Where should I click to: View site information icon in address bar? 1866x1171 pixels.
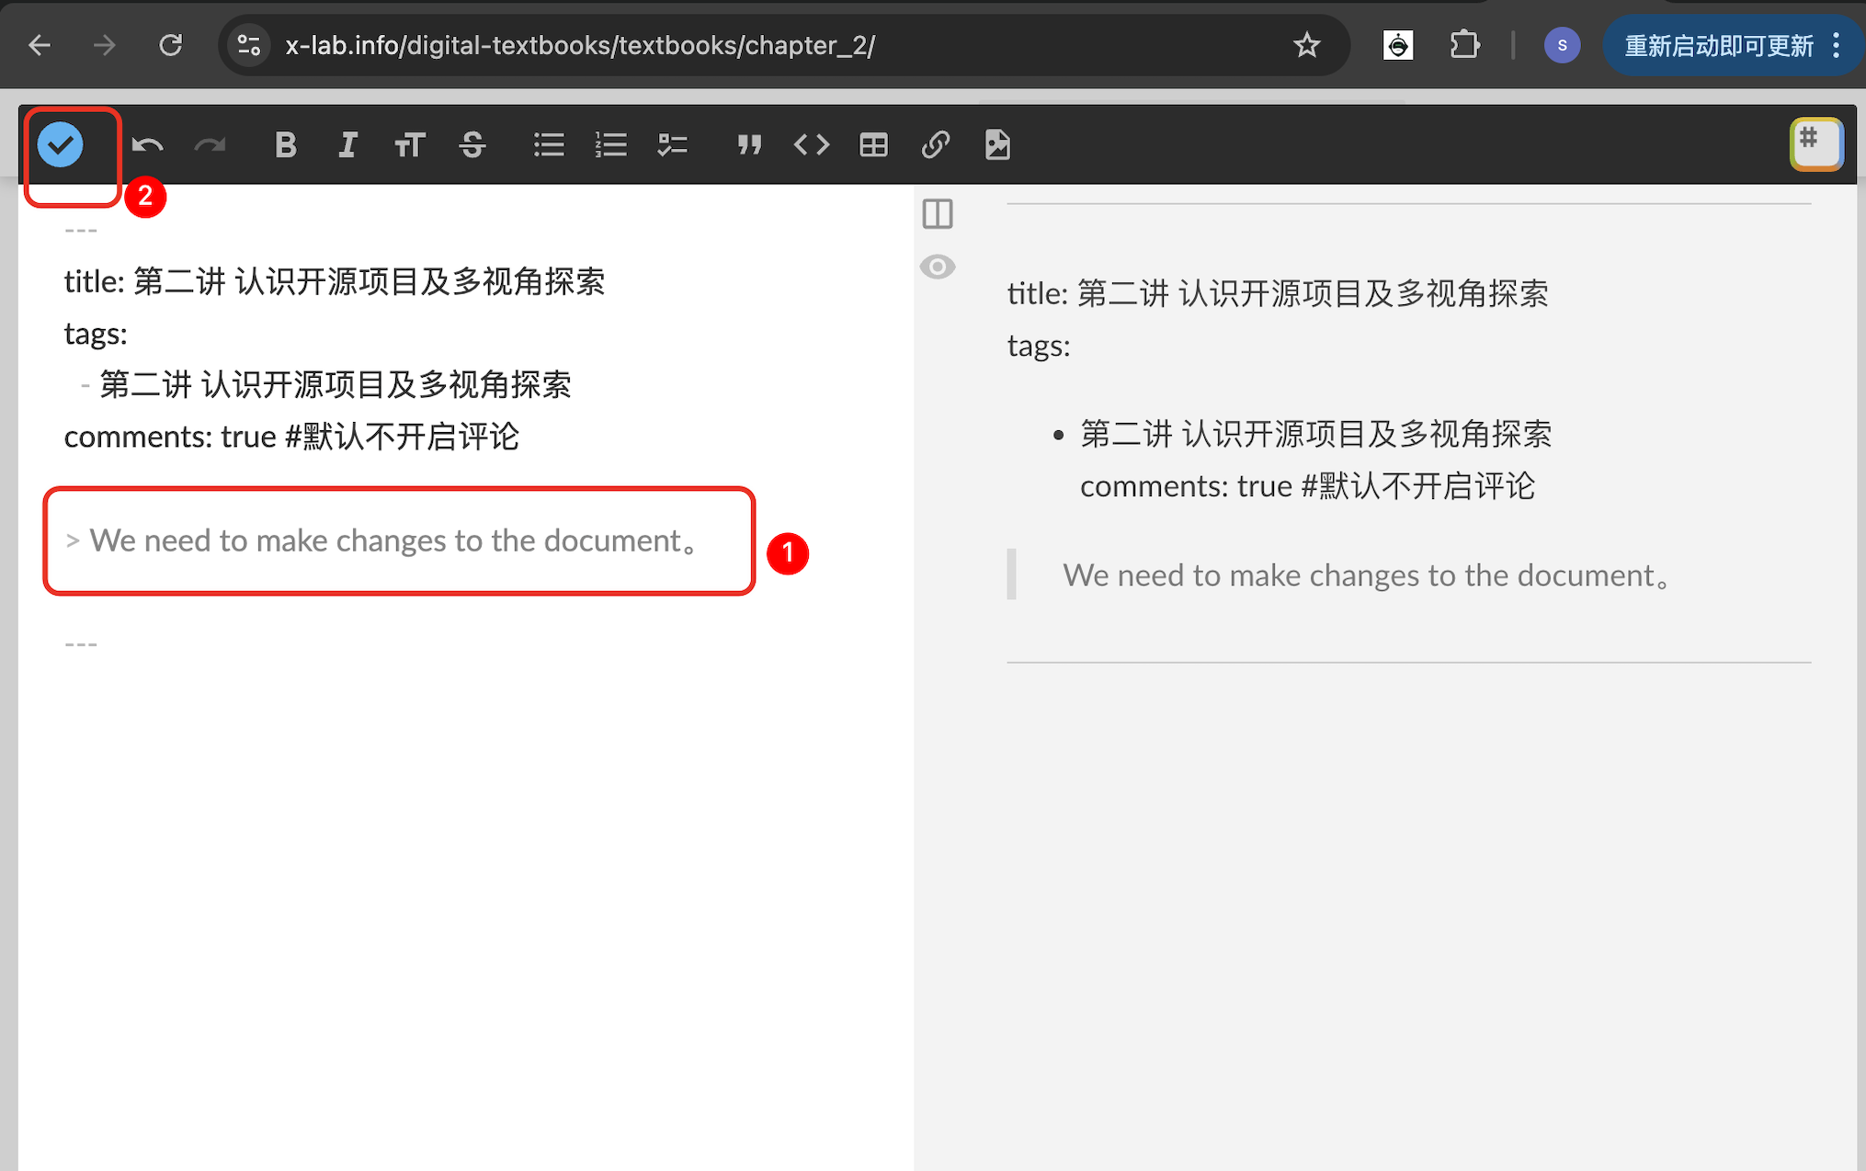coord(249,45)
